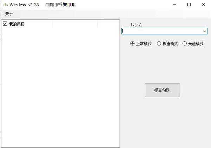This screenshot has width=211, height=148.
Task: Toggle the 我的课程 checkbox
Action: tap(5, 24)
